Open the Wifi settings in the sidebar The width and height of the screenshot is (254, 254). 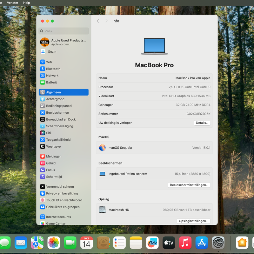pos(64,62)
